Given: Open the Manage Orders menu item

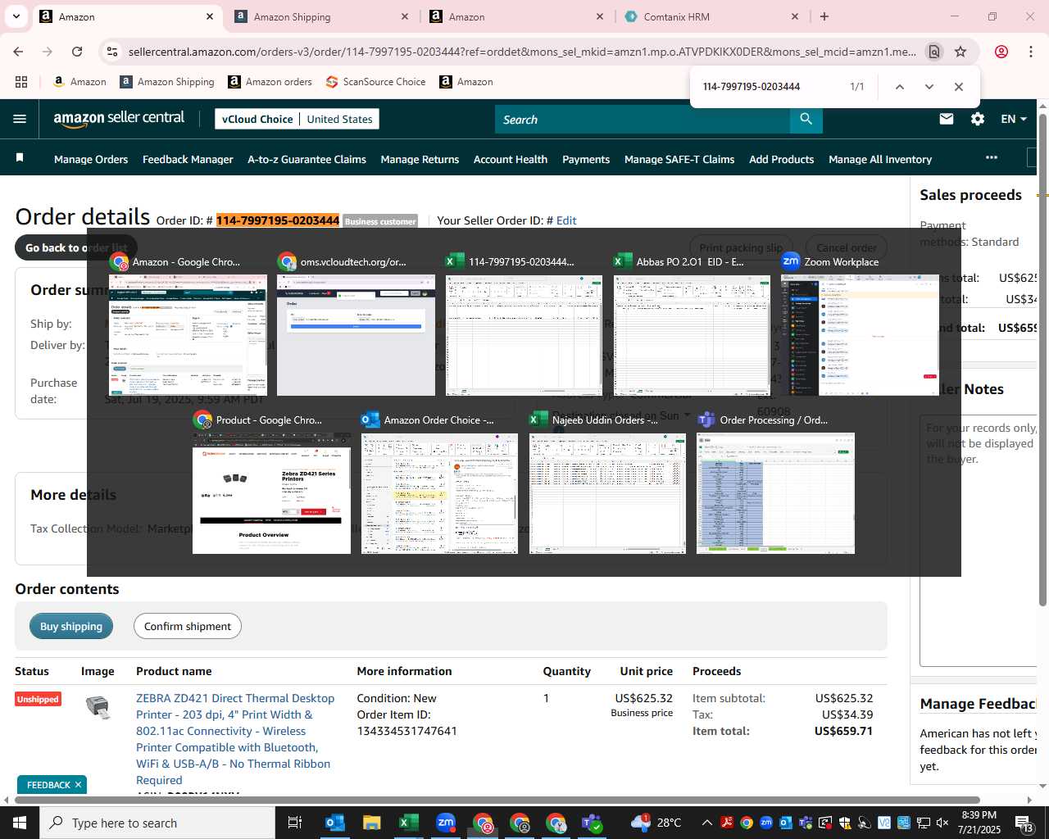Looking at the screenshot, I should point(91,159).
